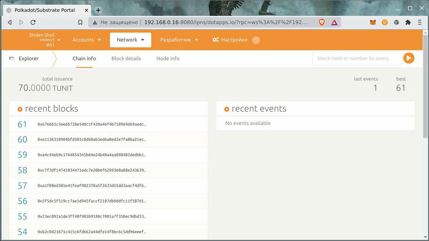Open block number 59

(x=23, y=155)
